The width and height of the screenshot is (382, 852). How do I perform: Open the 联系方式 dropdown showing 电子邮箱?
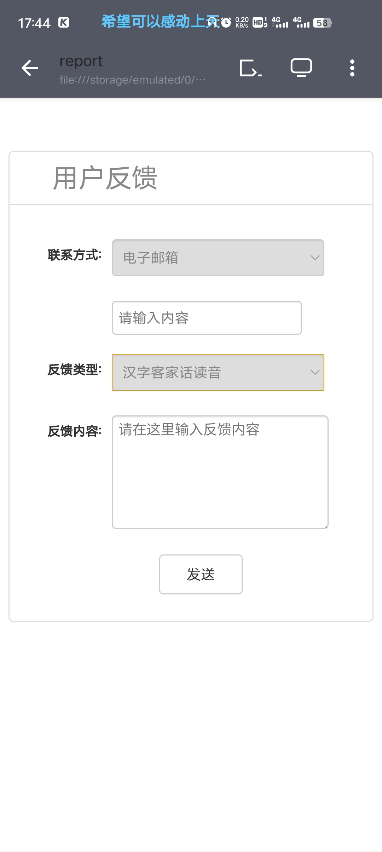218,258
